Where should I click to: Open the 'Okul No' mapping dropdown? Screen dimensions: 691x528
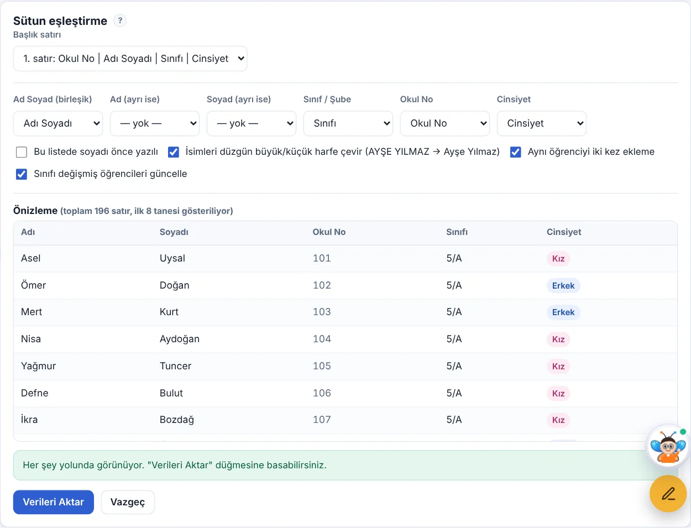(445, 123)
